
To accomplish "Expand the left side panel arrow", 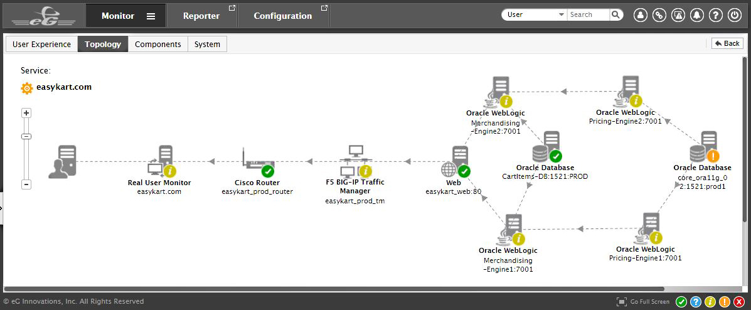I will (x=1, y=208).
